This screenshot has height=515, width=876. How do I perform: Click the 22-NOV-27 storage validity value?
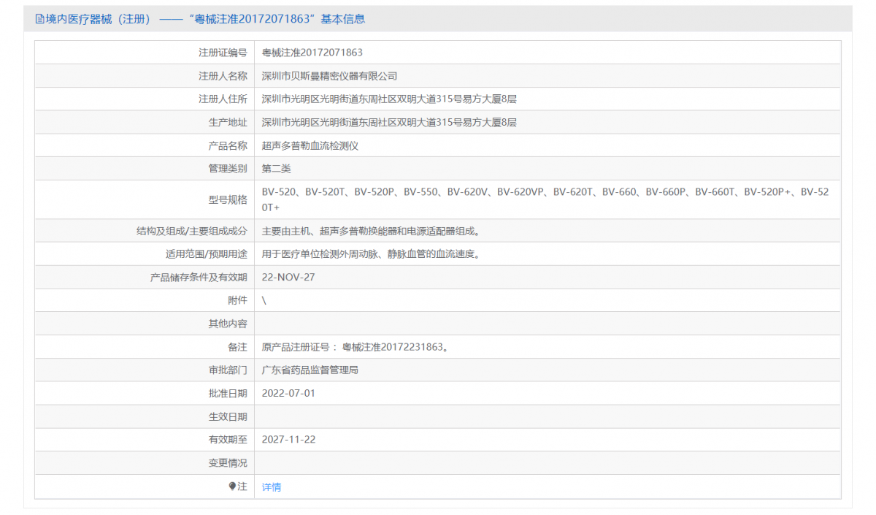tap(287, 277)
